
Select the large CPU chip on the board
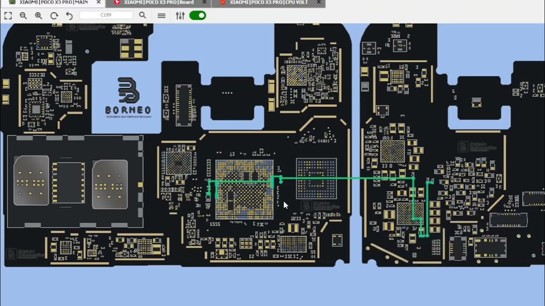244,190
